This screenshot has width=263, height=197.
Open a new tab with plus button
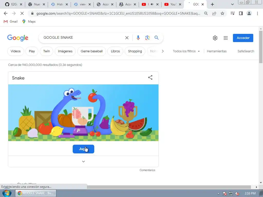tap(212, 4)
